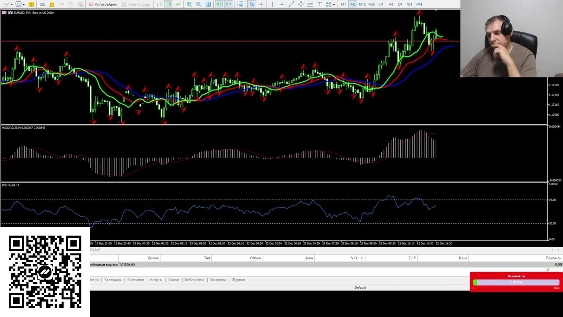Click the MACD(12,26,9) indicator label
Screen dimensions: 563x317
tap(23, 128)
